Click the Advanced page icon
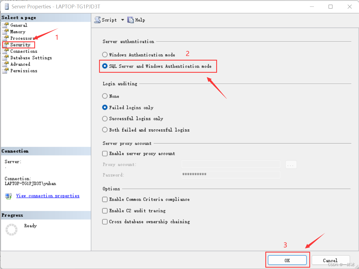This screenshot has width=359, height=269. click(5, 64)
